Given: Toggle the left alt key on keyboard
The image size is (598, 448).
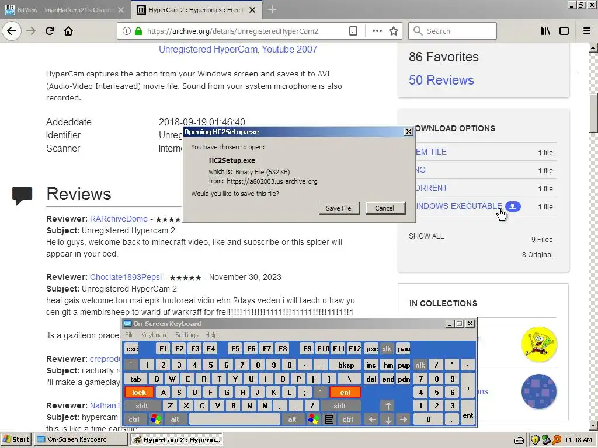Looking at the screenshot, I should [x=175, y=419].
